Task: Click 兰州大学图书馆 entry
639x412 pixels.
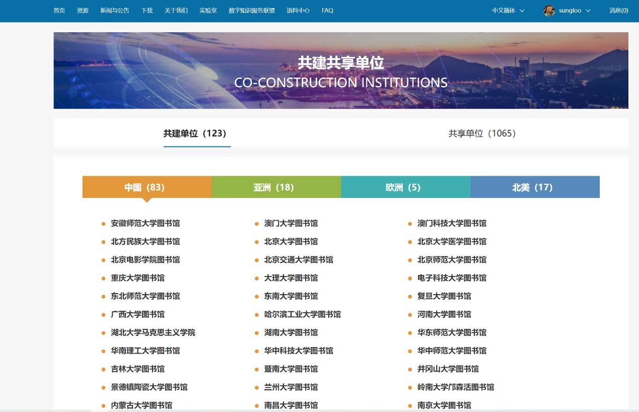Action: pos(291,387)
